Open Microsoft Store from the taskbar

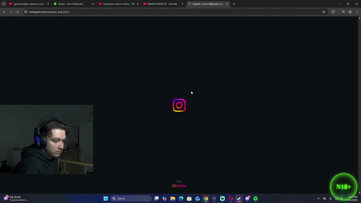tap(189, 198)
